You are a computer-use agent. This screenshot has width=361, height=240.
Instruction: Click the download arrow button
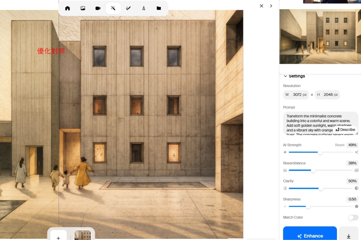pos(349,236)
